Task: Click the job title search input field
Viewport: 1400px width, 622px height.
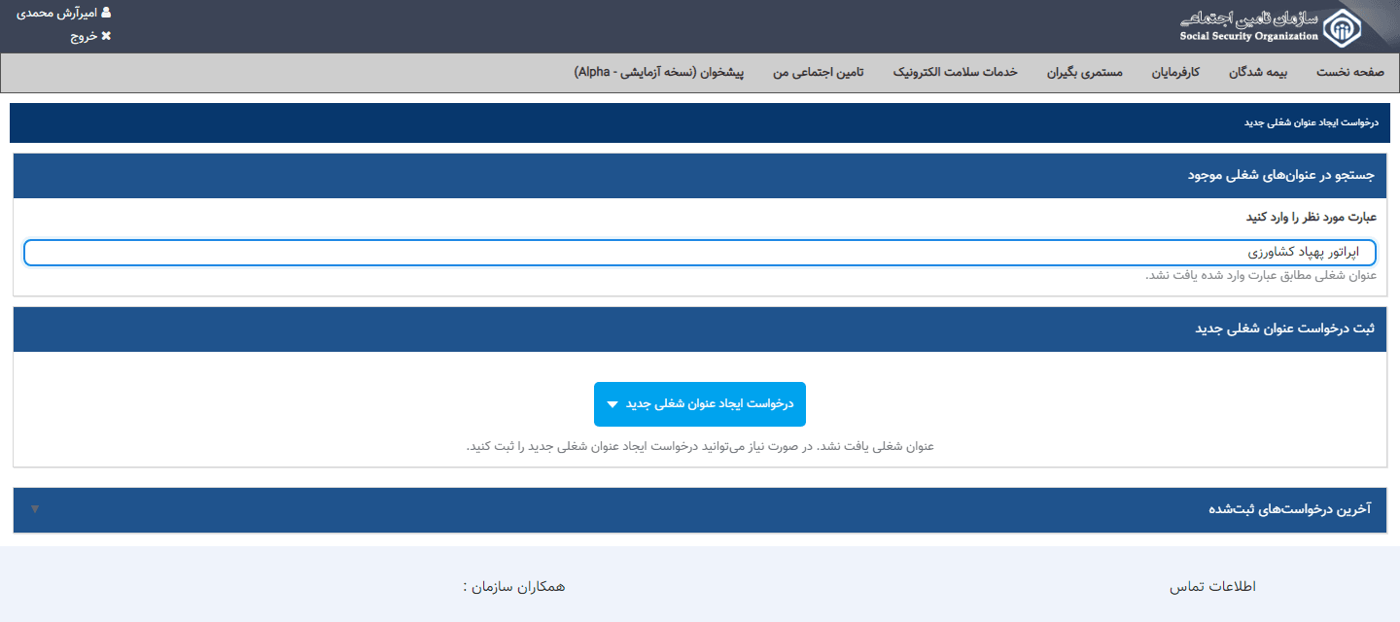Action: [700, 253]
